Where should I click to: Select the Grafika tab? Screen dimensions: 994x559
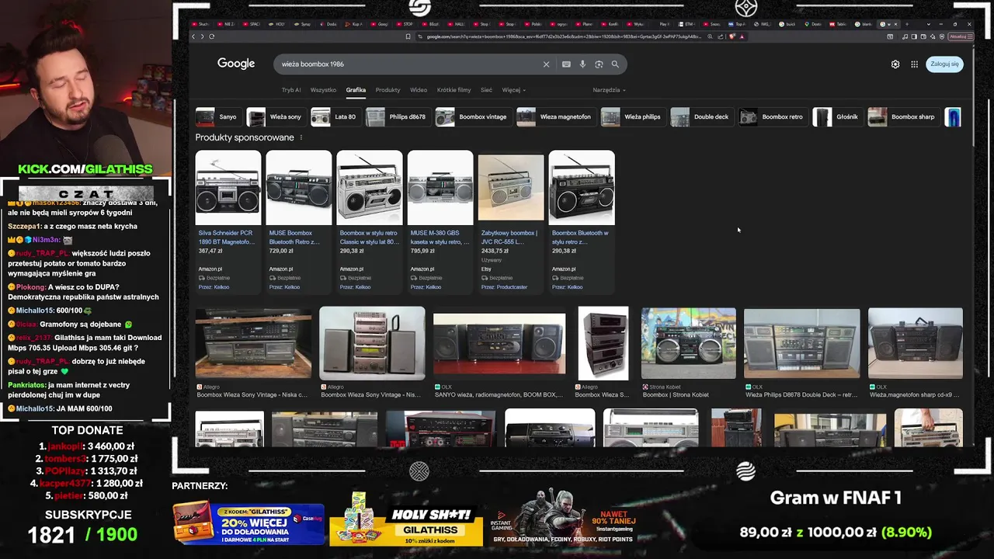click(356, 90)
